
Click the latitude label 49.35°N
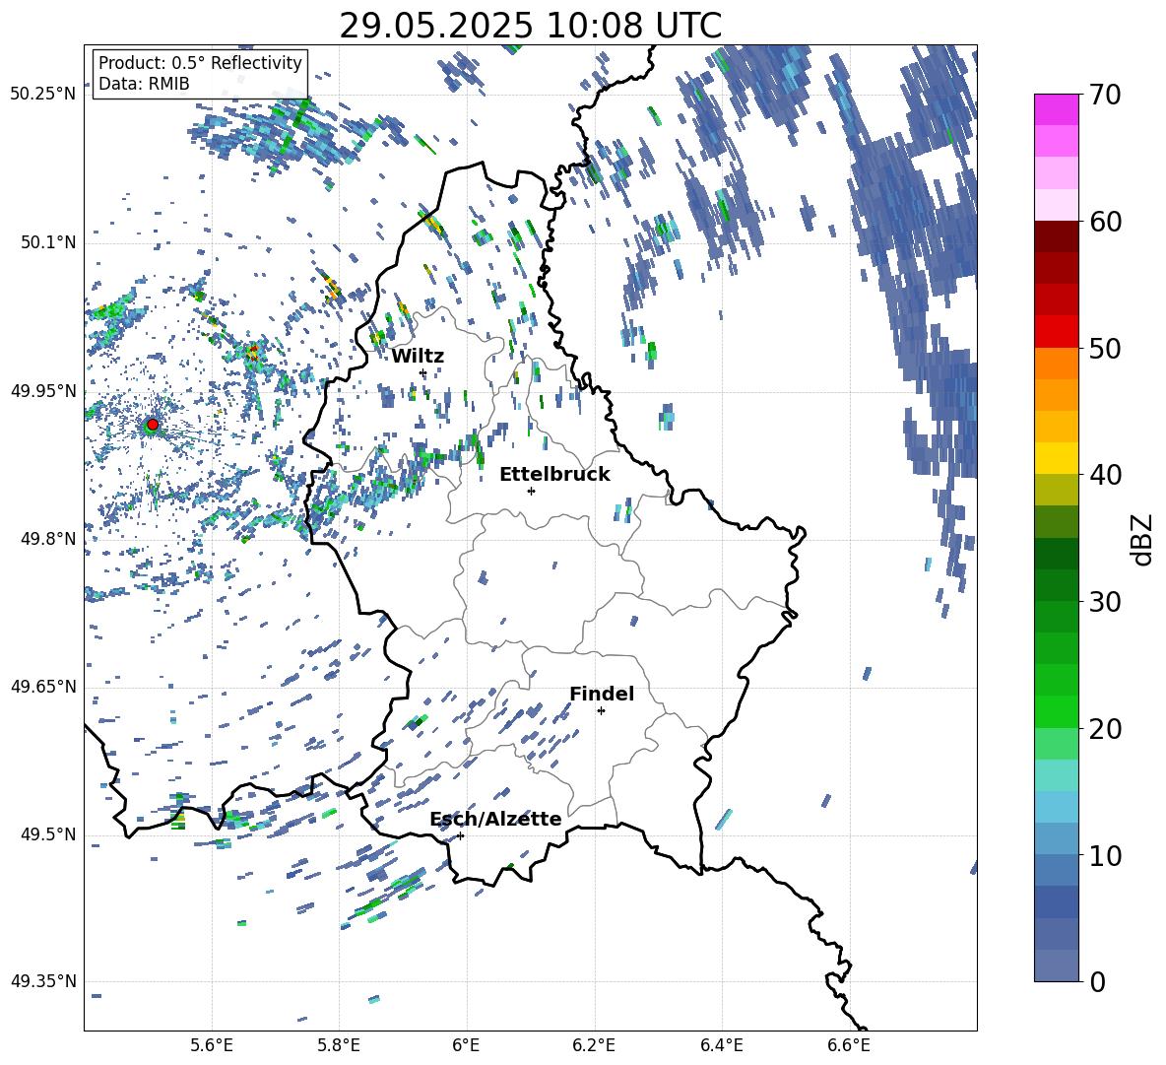pos(43,981)
